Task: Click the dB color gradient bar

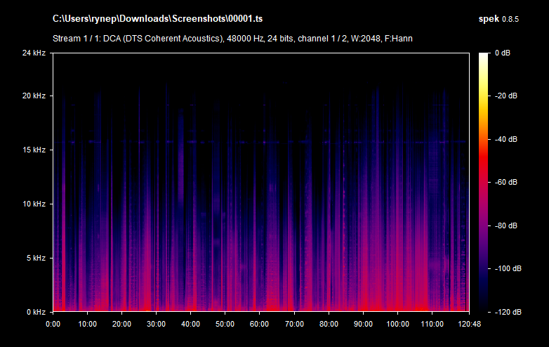Action: [x=484, y=182]
